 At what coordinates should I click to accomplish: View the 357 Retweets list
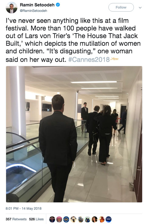(x=16, y=219)
